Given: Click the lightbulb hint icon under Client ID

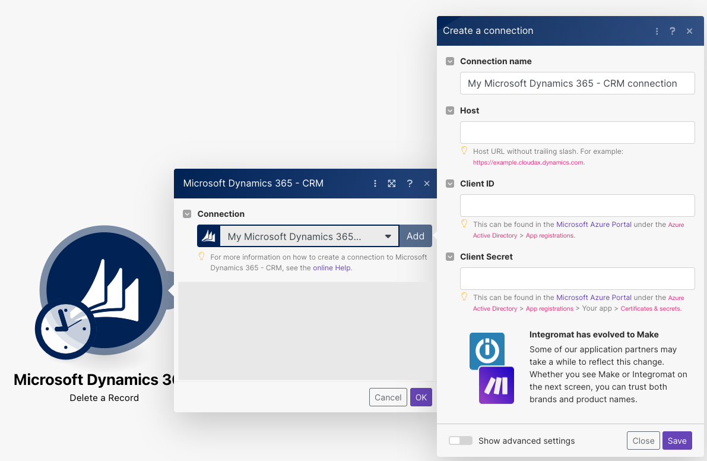Looking at the screenshot, I should (464, 223).
